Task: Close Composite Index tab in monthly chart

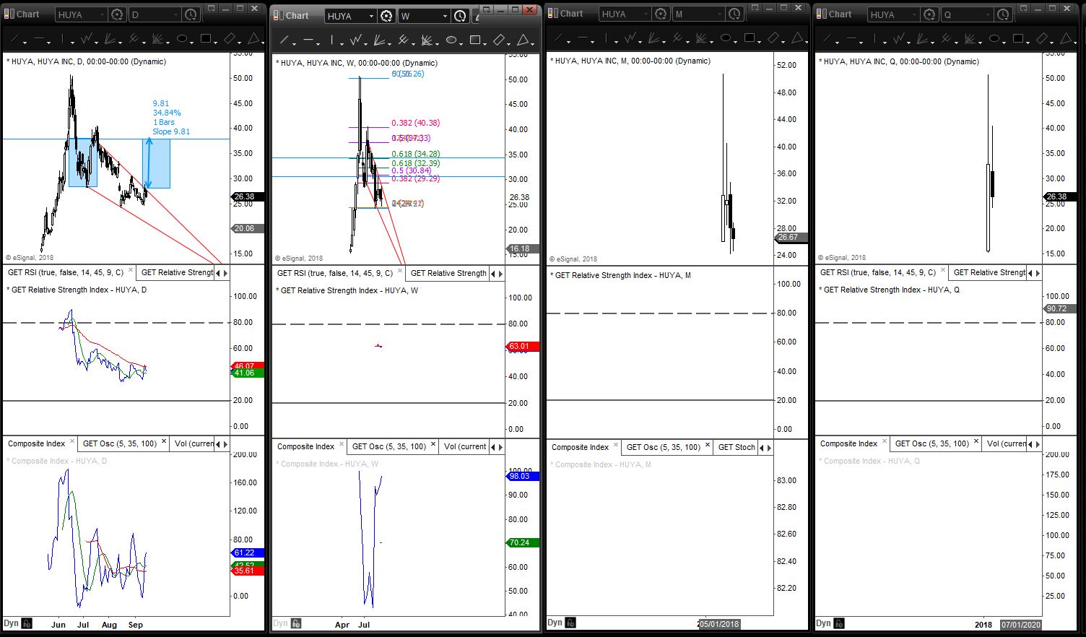Action: point(616,446)
